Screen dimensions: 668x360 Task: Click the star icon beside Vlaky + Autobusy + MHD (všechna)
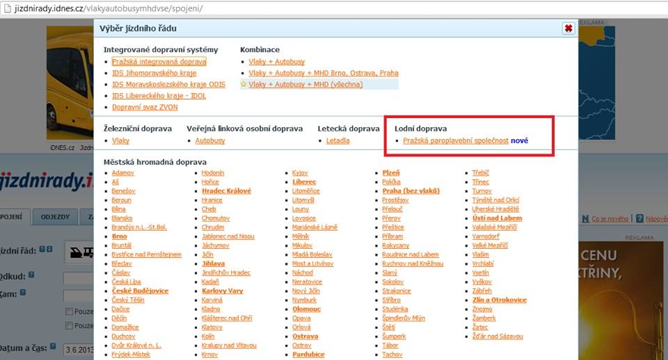click(244, 84)
